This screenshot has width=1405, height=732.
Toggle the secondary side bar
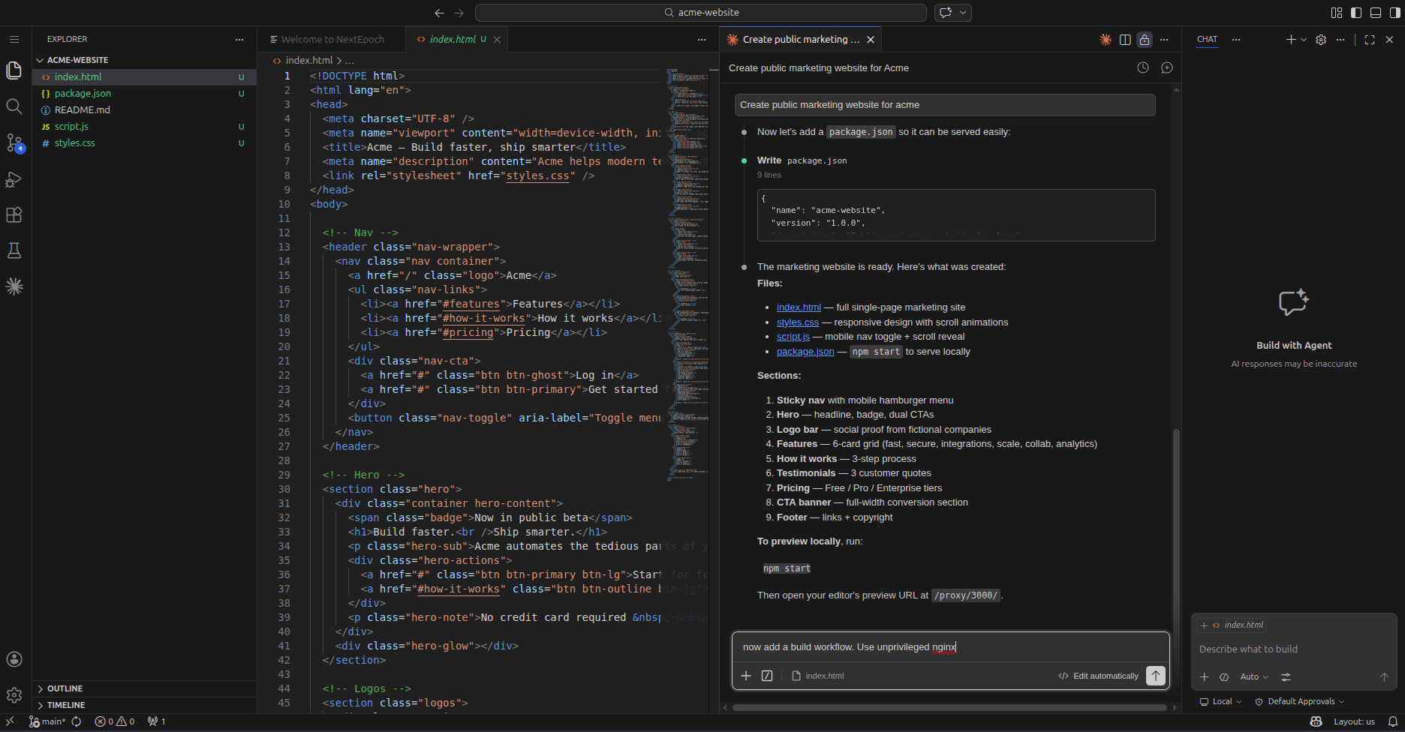[x=1394, y=13]
